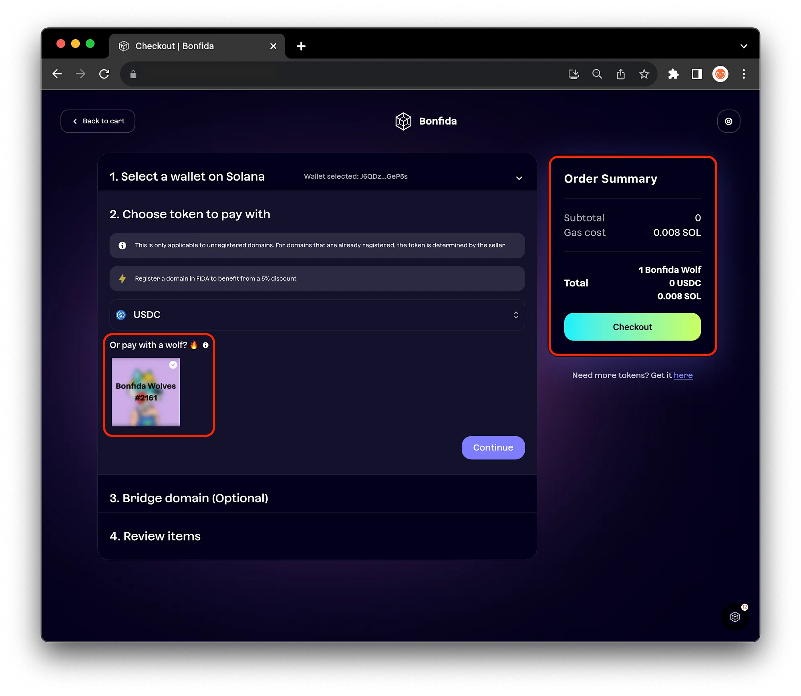
Task: Toggle the checkmark on wolf #2161
Action: pyautogui.click(x=173, y=364)
